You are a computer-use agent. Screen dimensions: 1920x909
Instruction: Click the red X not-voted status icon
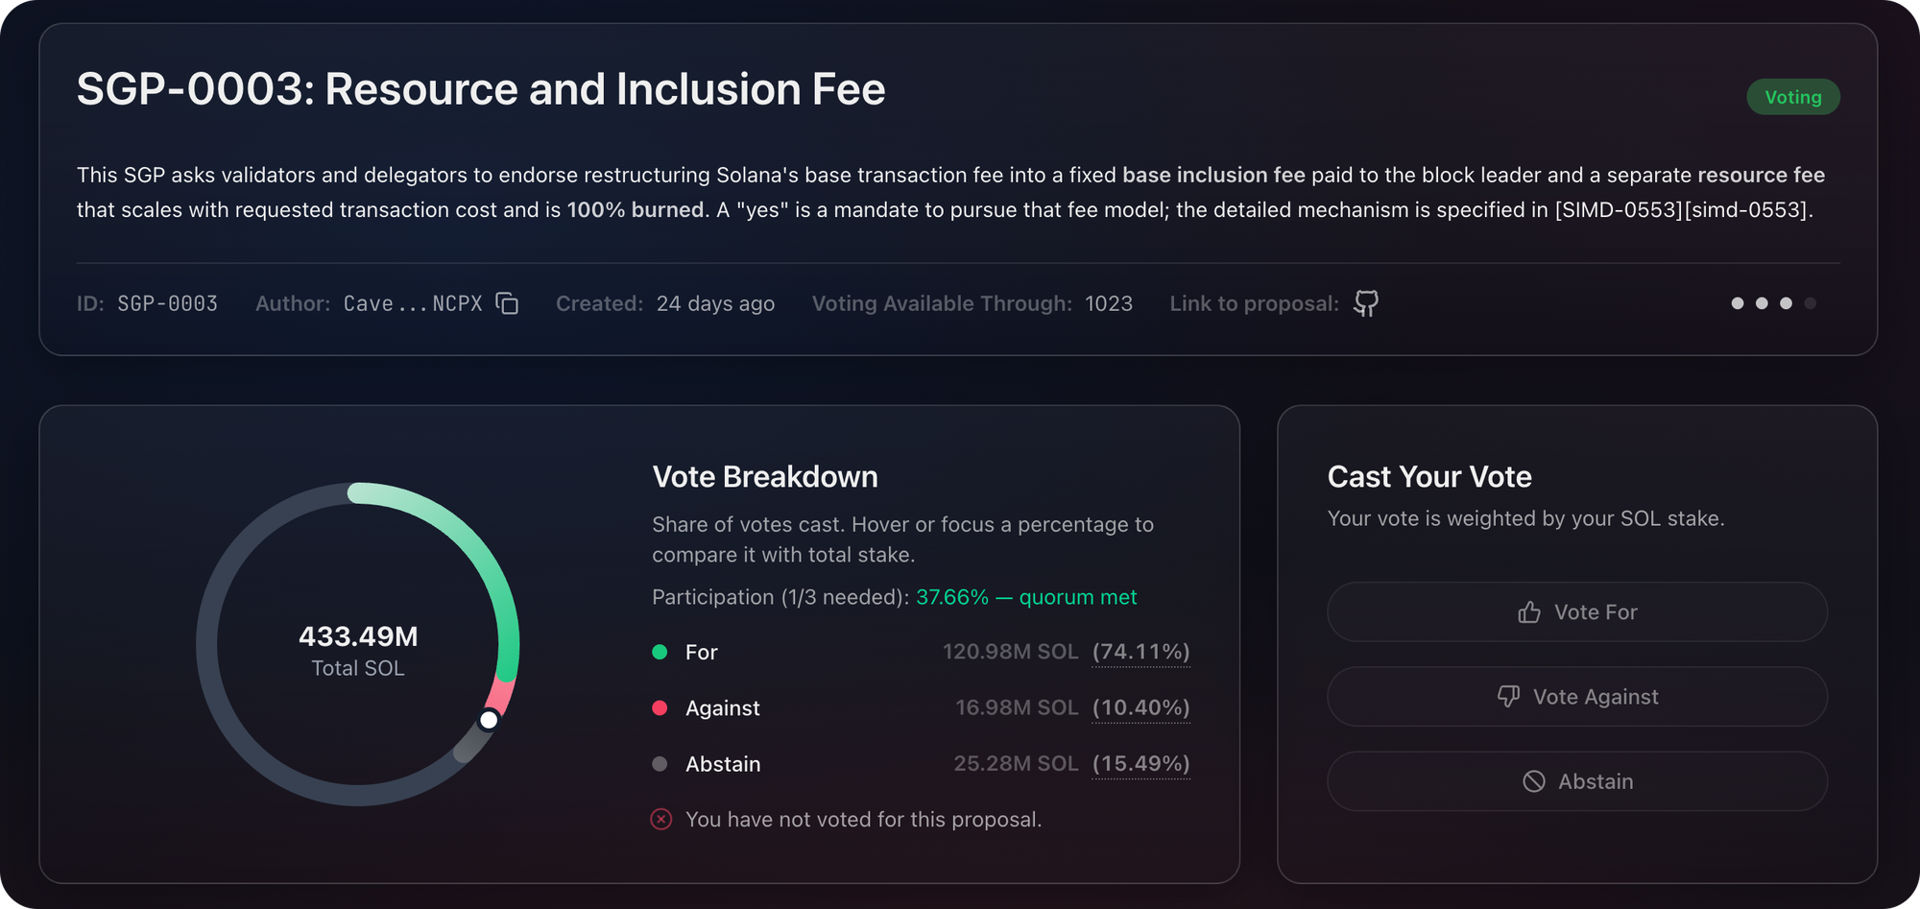point(661,819)
